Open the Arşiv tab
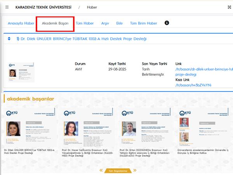The width and height of the screenshot is (233, 175). 105,23
